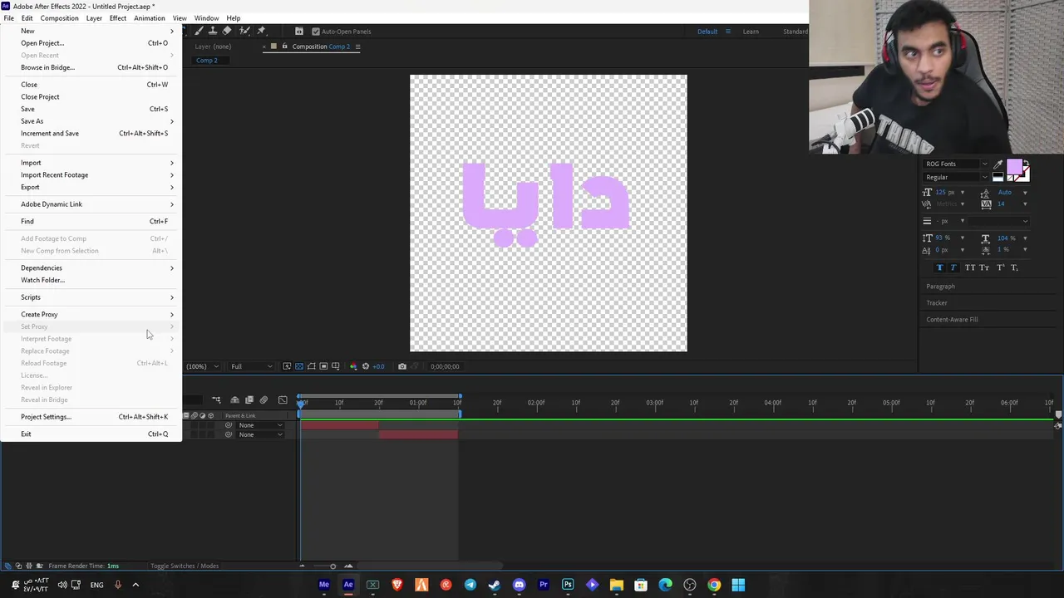Click the Show Channel color icon
Screen dimensions: 1064x598
click(353, 366)
